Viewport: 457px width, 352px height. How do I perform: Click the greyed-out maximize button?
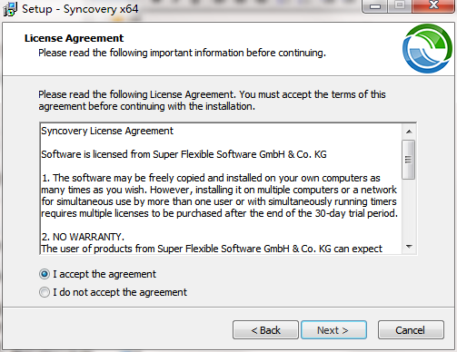tap(400, 5)
